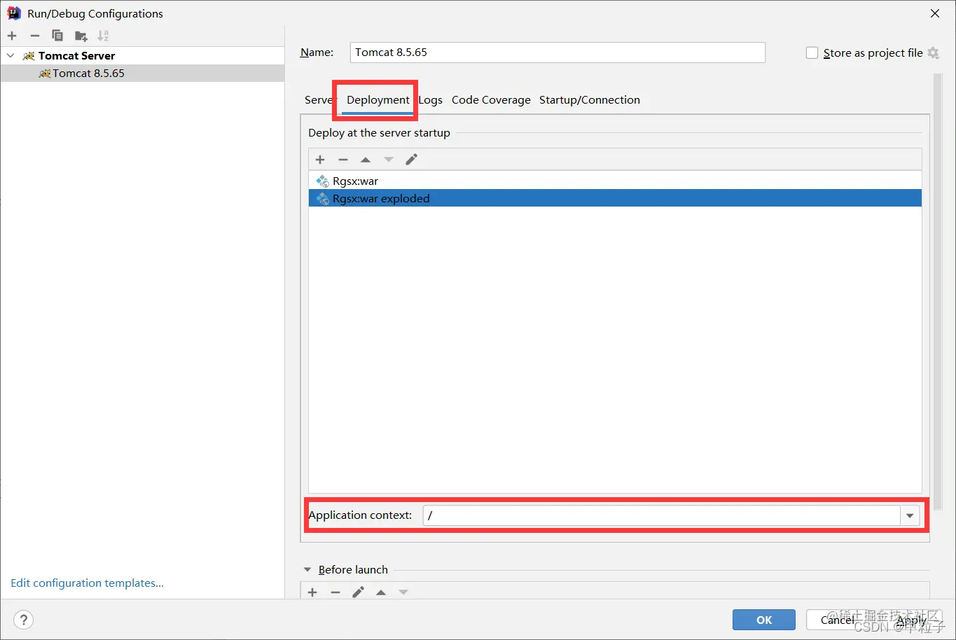Switch to the Deployment tab
956x640 pixels.
378,99
